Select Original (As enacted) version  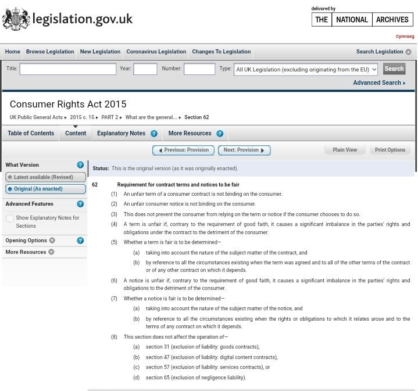[x=45, y=189]
